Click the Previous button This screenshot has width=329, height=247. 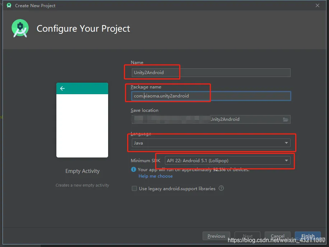(x=216, y=236)
